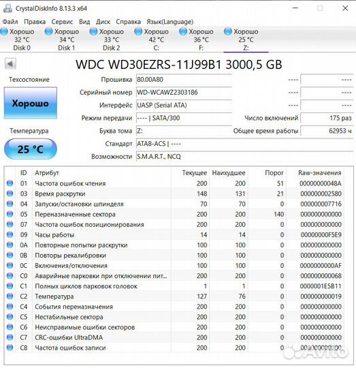This screenshot has width=356, height=368.
Task: Click the Хорошо health status button
Action: (x=31, y=103)
